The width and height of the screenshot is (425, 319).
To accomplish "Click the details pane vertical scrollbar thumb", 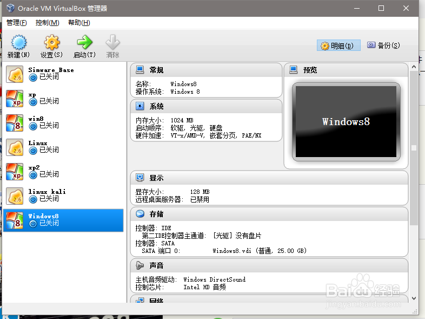I will (x=414, y=148).
